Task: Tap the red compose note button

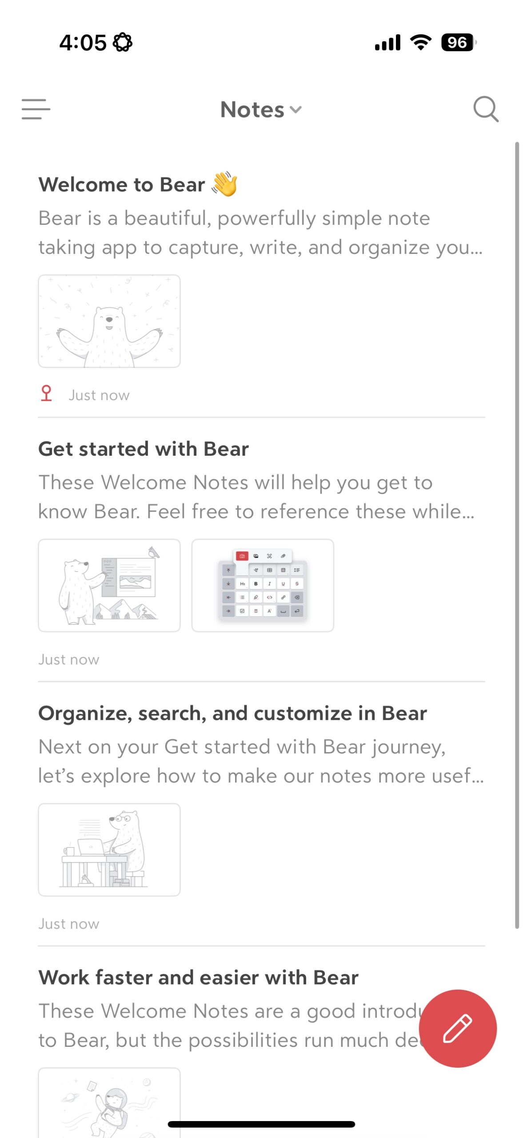Action: [457, 1028]
